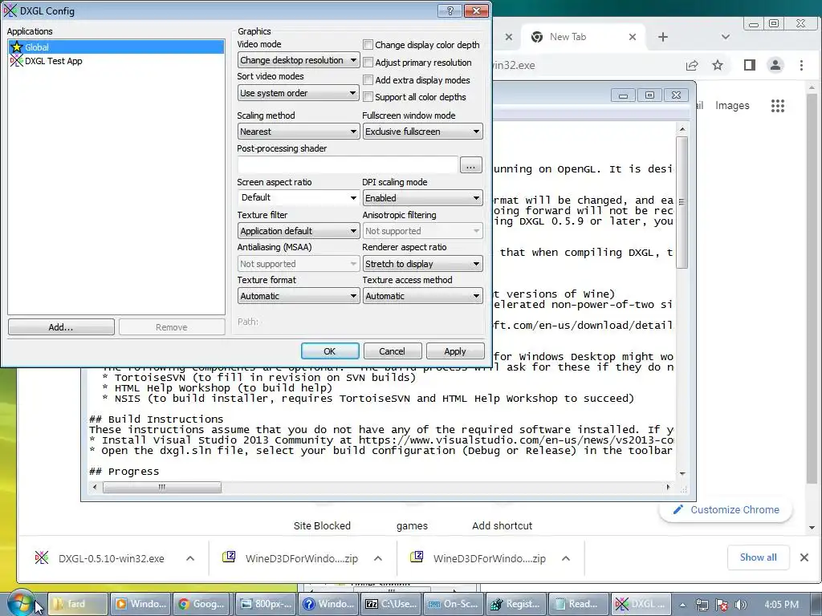Screen dimensions: 822x616
Task: Open Chrome three-dot menu
Action: pyautogui.click(x=801, y=65)
